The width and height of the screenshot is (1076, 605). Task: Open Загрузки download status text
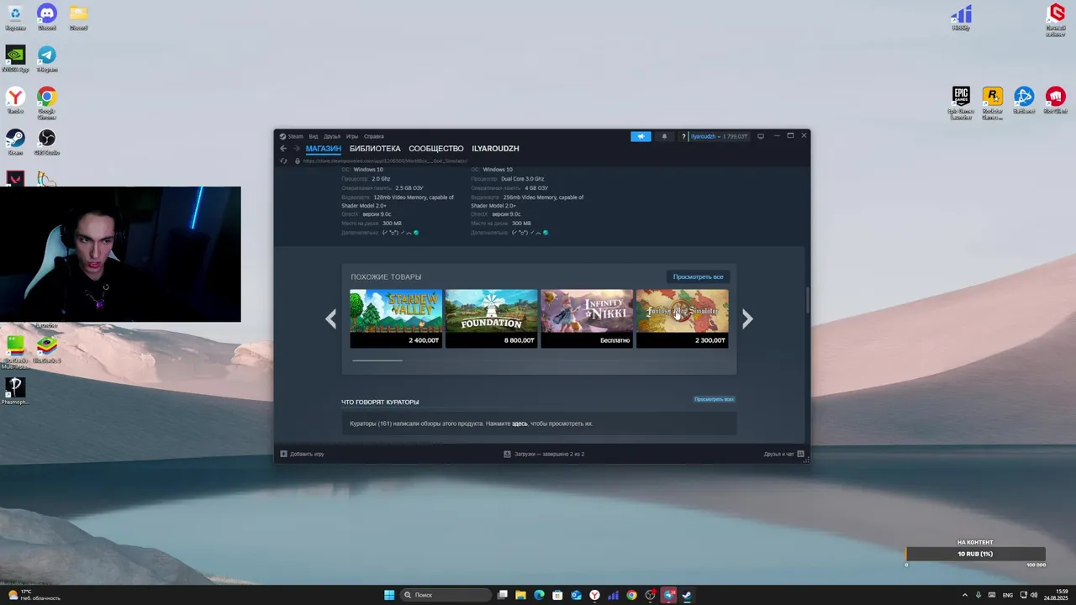pyautogui.click(x=549, y=454)
